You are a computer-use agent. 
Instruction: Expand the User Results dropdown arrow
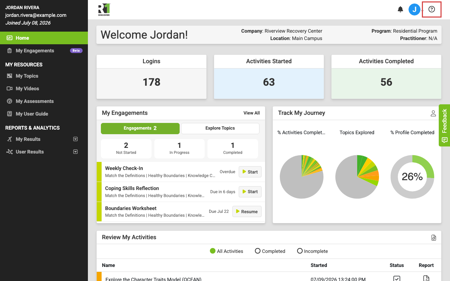pos(75,152)
